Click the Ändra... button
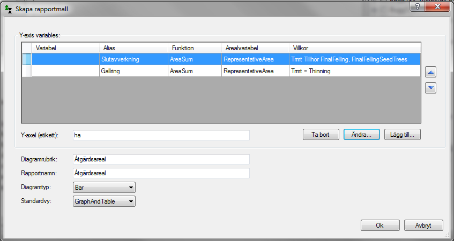Image resolution: width=454 pixels, height=241 pixels. coord(361,135)
